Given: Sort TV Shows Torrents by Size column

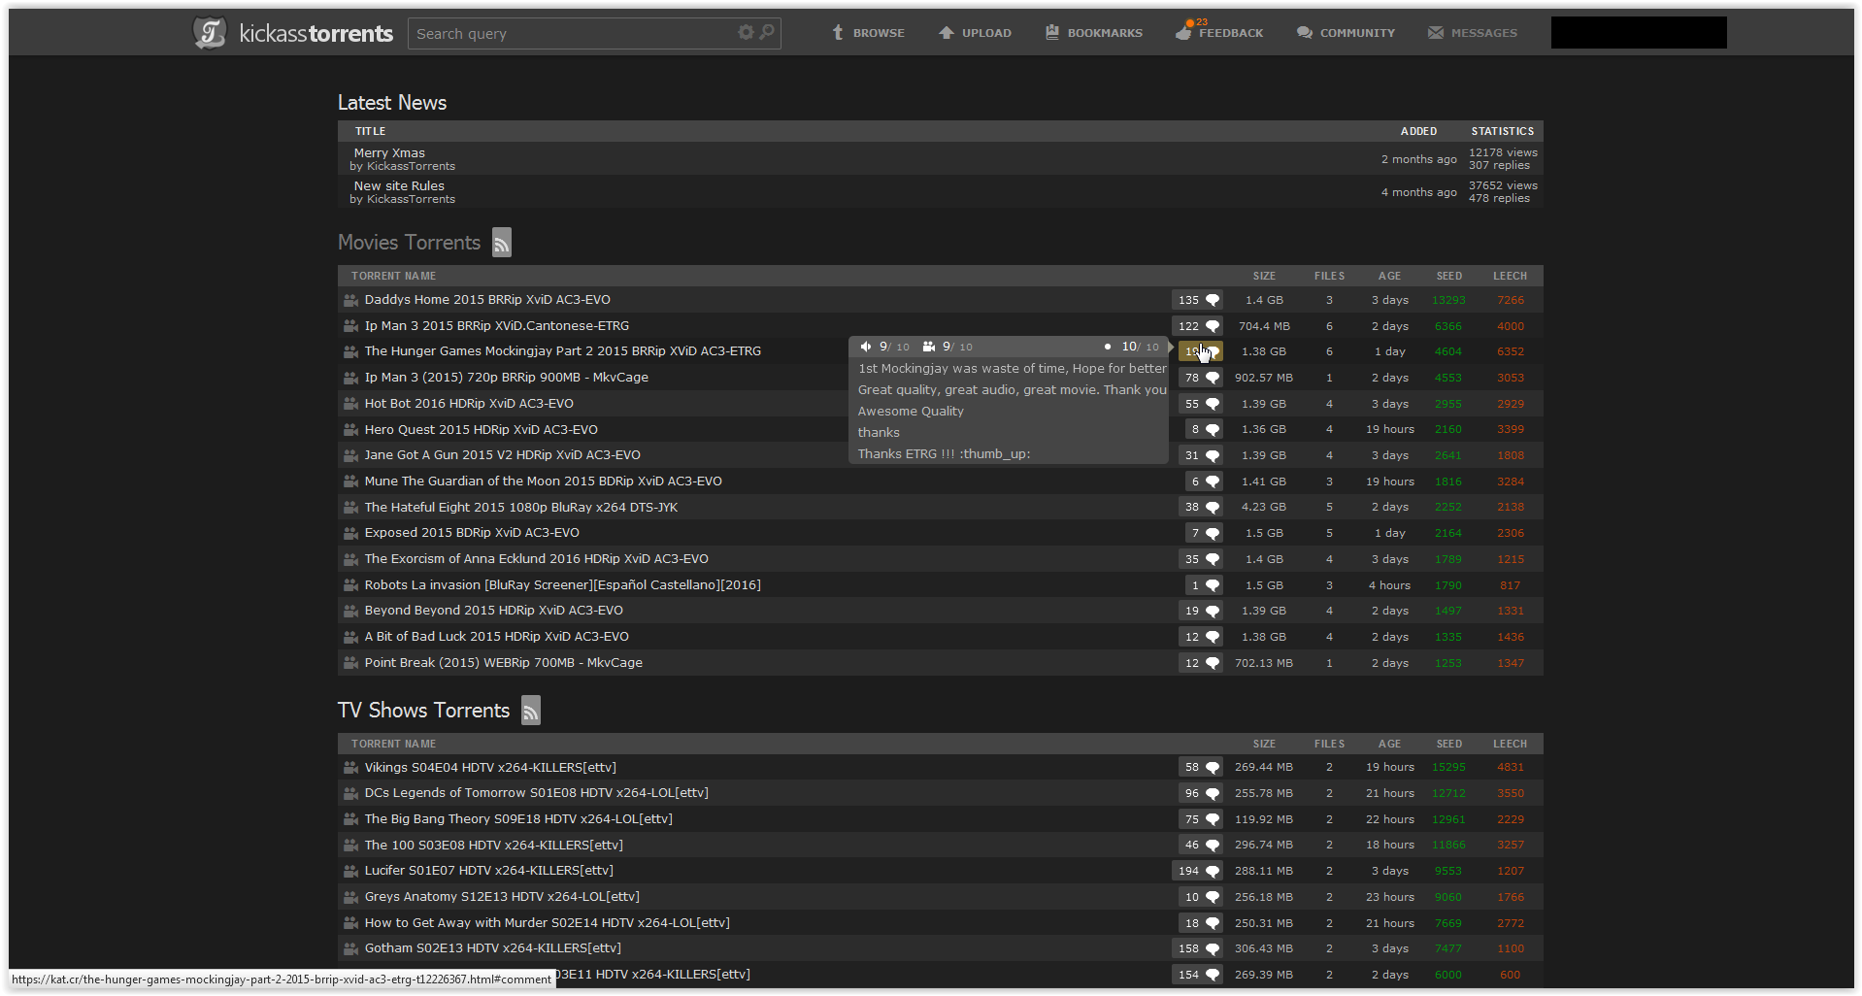Looking at the screenshot, I should click(x=1263, y=744).
